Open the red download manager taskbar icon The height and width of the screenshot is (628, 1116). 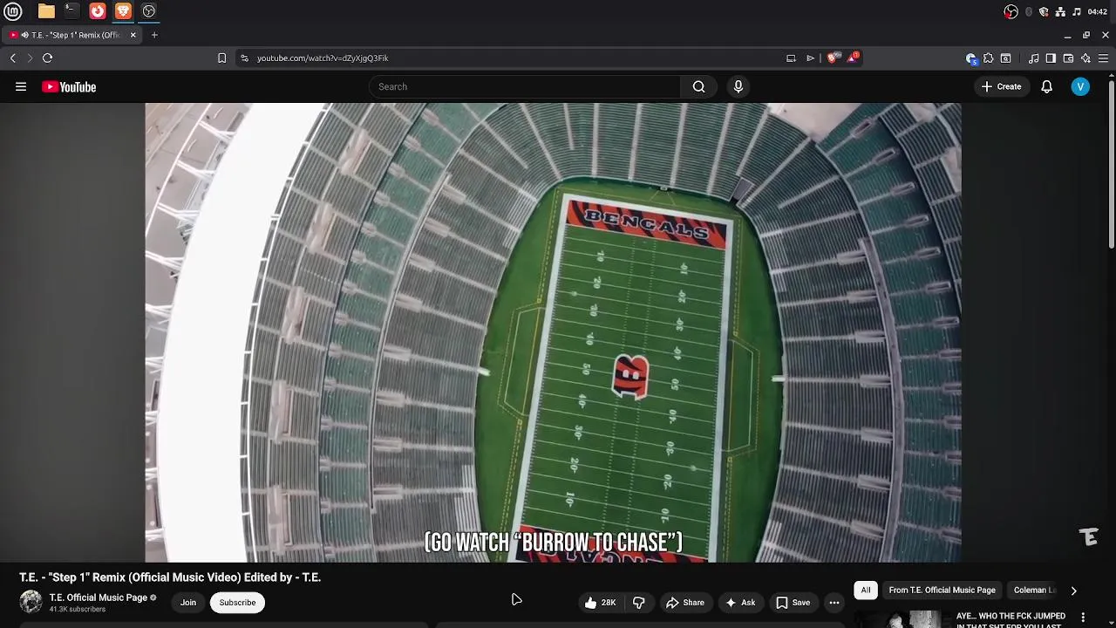(x=98, y=11)
